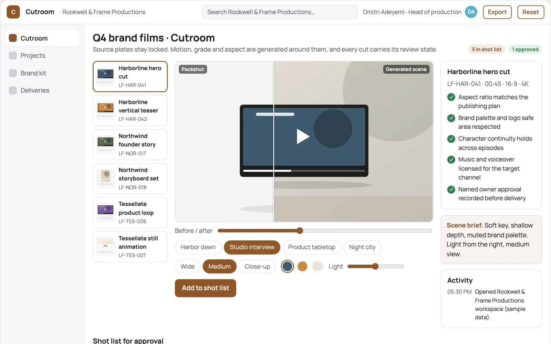
Task: Choose the Harbor dawn scene
Action: 198,247
